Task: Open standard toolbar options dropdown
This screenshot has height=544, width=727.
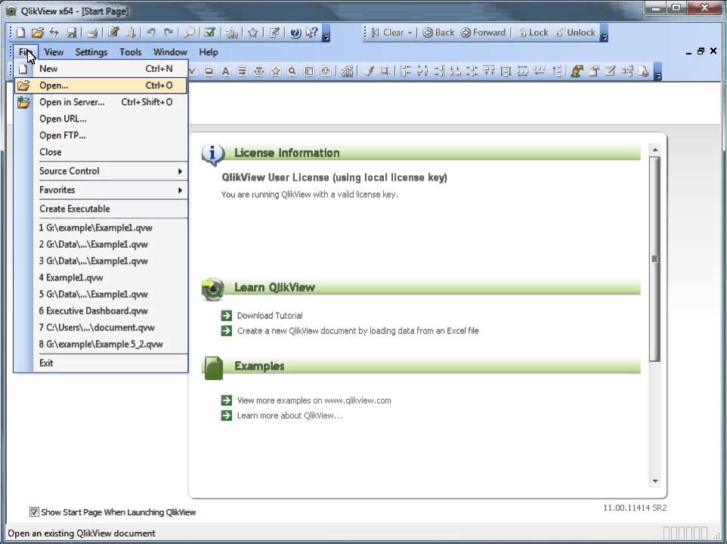Action: [326, 33]
